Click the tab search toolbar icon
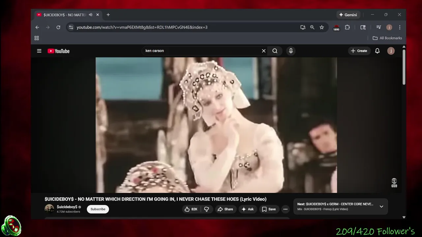Image resolution: width=422 pixels, height=237 pixels. point(363,27)
